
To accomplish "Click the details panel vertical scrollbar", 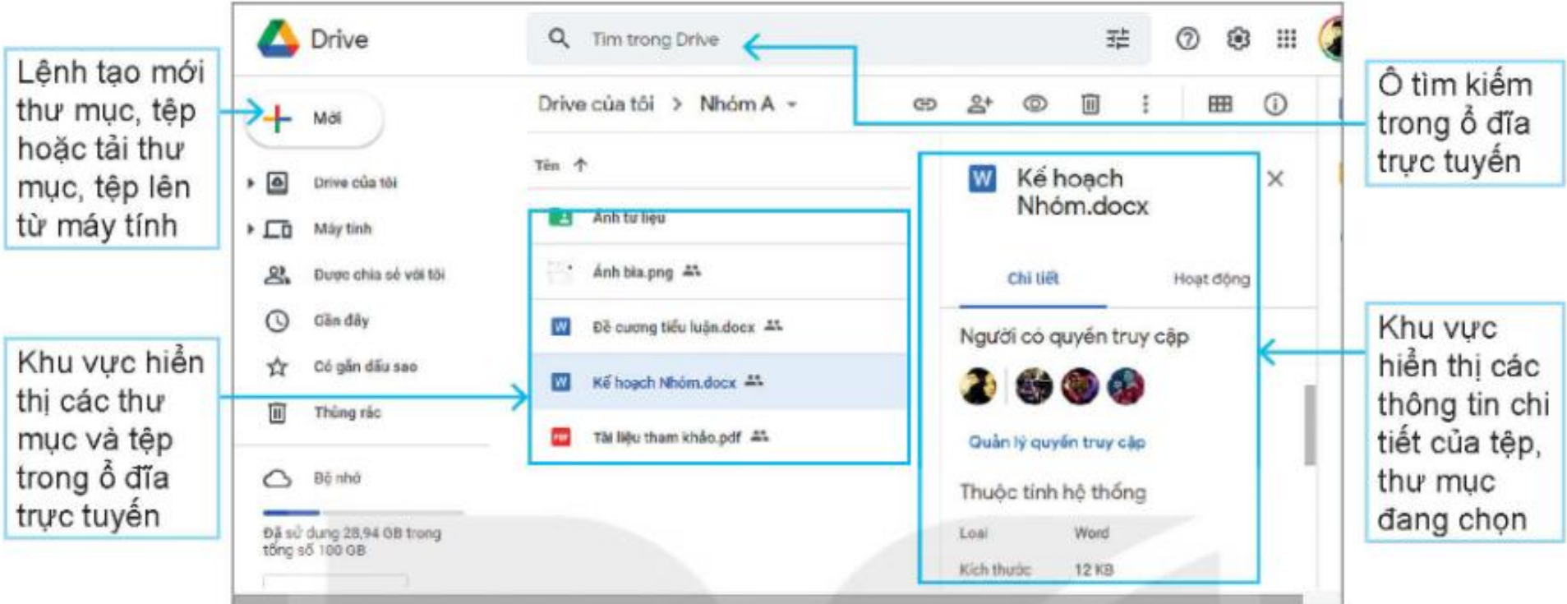I will (x=1309, y=425).
